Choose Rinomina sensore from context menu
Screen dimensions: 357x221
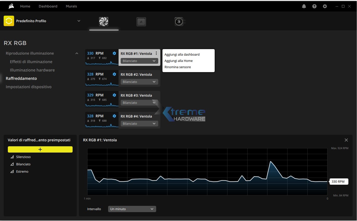(x=178, y=67)
